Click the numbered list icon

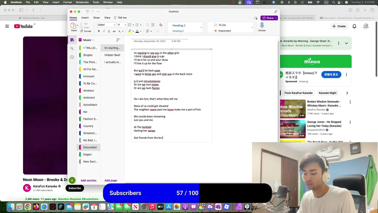[x=137, y=25]
